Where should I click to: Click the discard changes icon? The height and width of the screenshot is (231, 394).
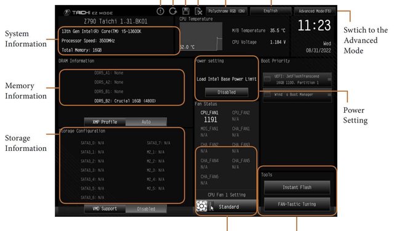(198, 11)
